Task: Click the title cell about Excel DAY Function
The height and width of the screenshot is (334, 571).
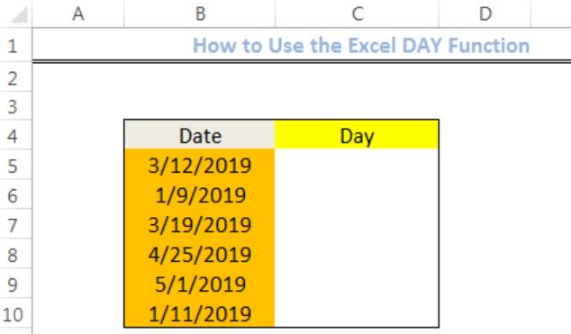Action: click(x=361, y=46)
